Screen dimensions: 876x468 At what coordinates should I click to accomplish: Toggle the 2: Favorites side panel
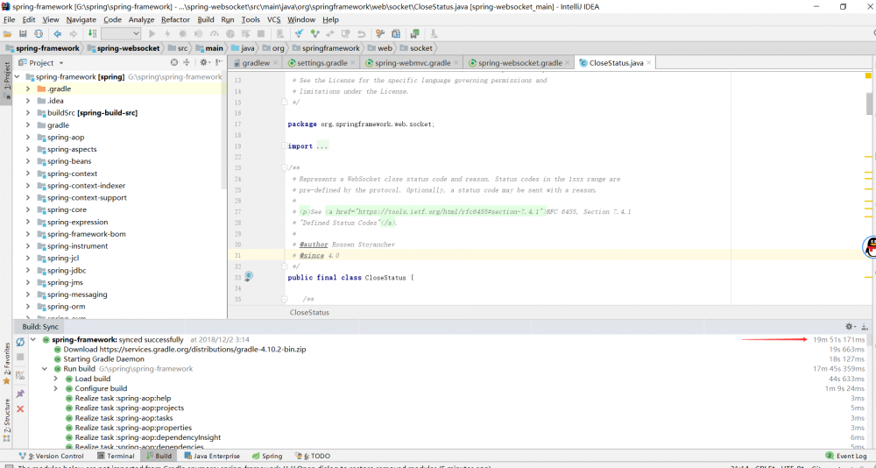(x=6, y=355)
